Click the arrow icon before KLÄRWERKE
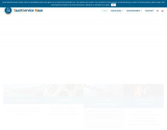This screenshot has width=167, height=130. pyautogui.click(x=56, y=100)
